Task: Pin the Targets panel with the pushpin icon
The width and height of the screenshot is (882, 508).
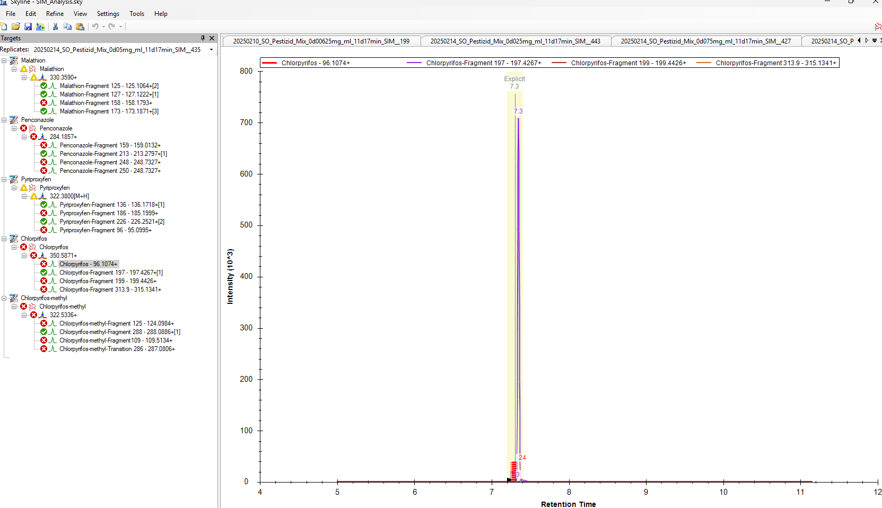Action: (x=203, y=38)
